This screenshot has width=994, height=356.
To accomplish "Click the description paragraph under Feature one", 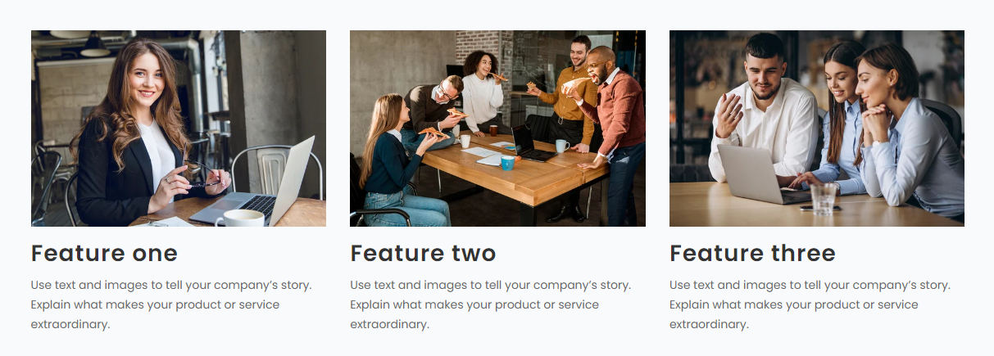I will (x=171, y=304).
